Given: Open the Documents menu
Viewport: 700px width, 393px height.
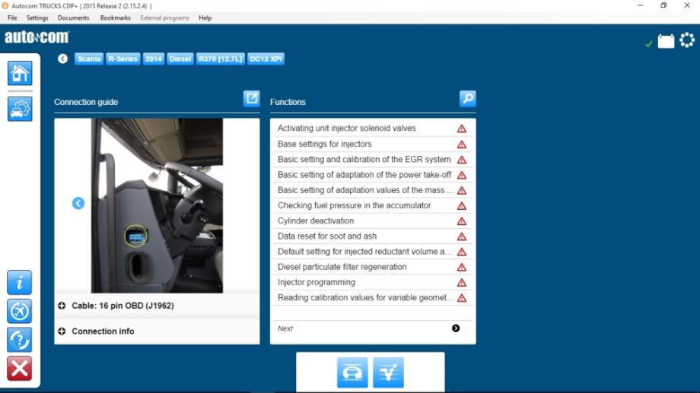Looking at the screenshot, I should tap(73, 17).
